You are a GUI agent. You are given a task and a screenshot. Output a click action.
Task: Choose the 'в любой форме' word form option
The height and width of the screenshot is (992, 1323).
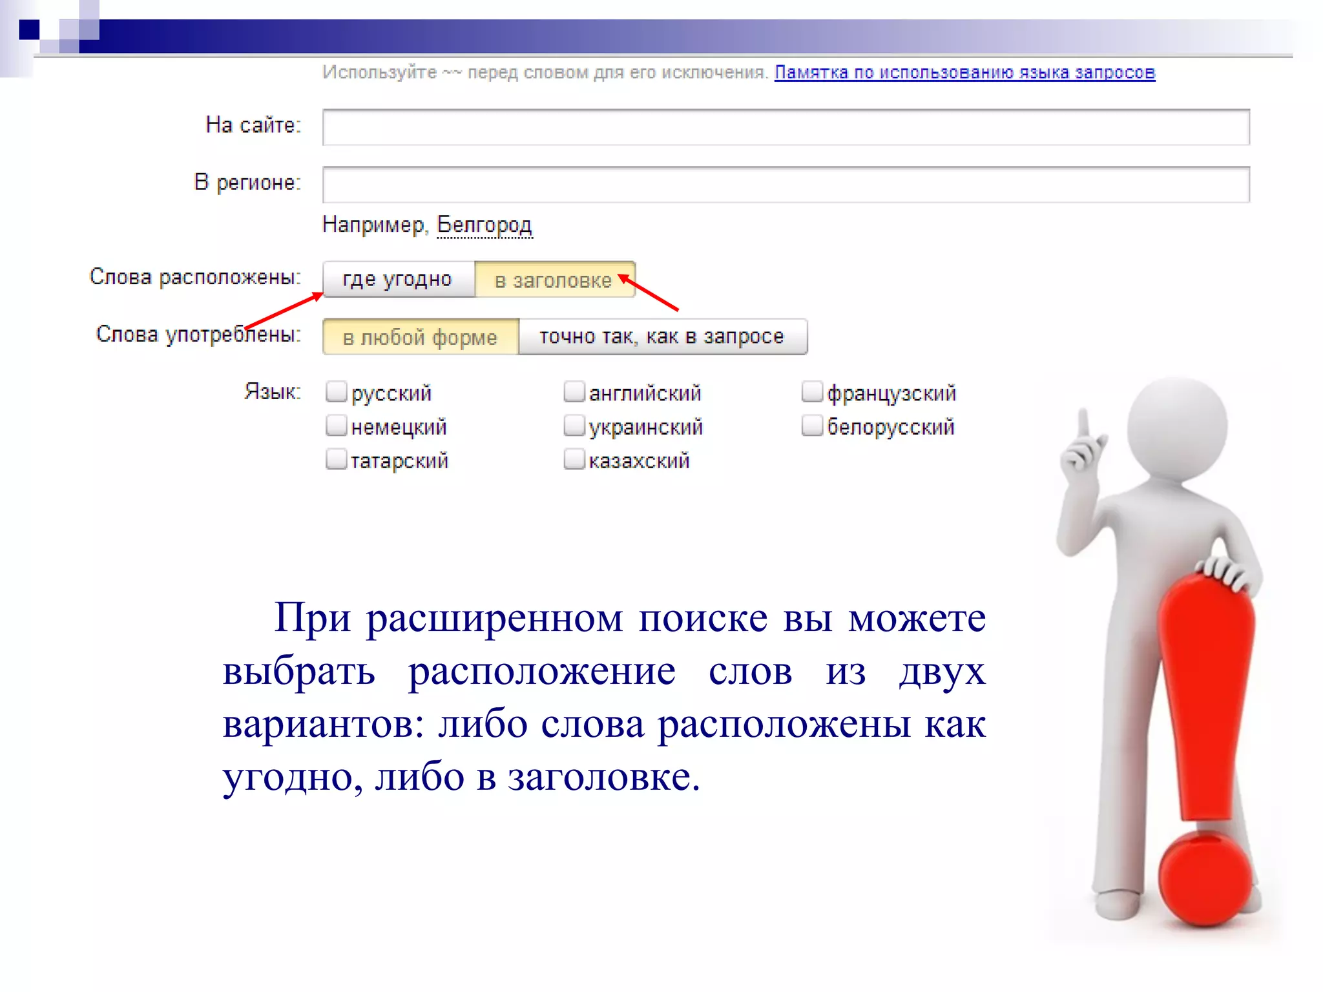(x=421, y=336)
